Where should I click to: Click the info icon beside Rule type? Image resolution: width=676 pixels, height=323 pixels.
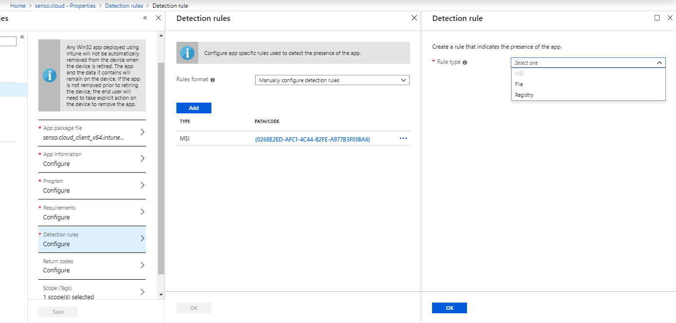[x=465, y=62]
